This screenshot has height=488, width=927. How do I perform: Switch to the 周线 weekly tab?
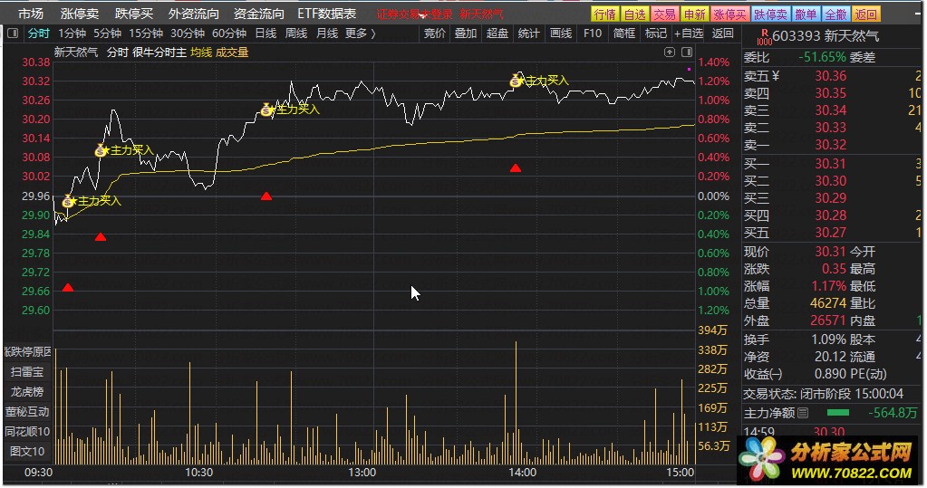[296, 33]
